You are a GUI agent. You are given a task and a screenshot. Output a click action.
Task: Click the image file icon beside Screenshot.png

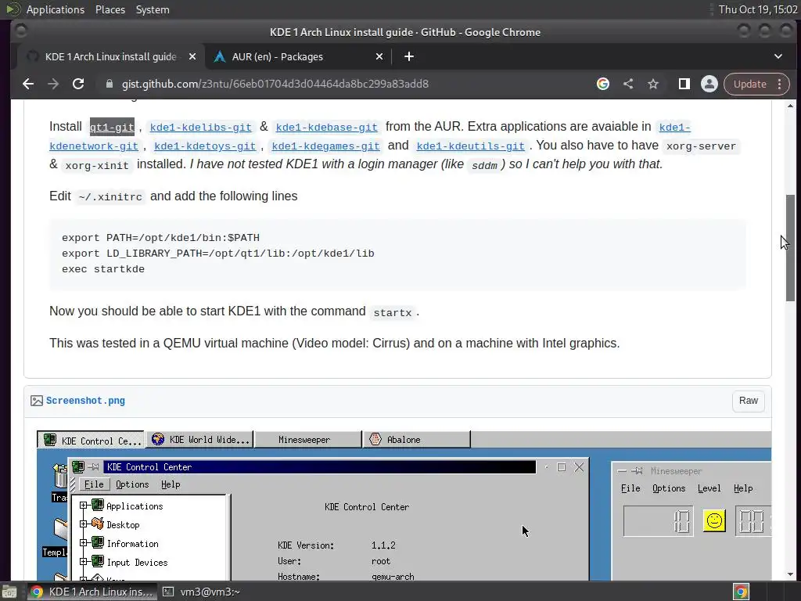coord(36,401)
